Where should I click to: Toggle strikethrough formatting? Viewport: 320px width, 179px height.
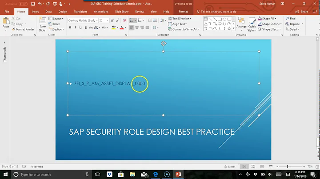91,27
